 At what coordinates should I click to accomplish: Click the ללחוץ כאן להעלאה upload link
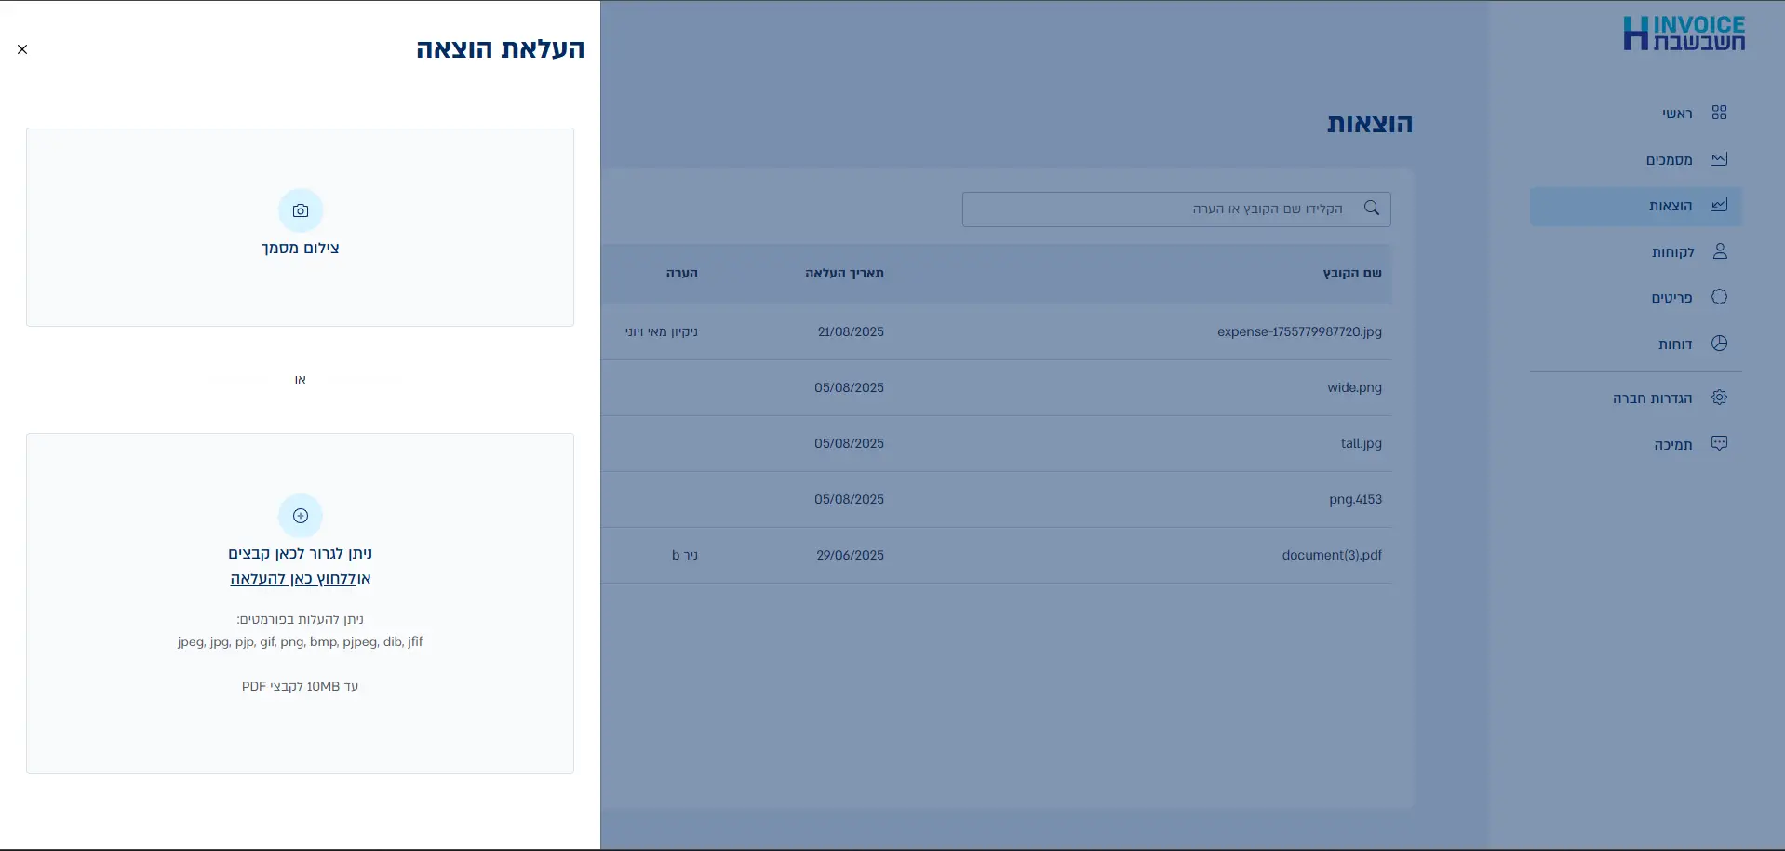293,579
